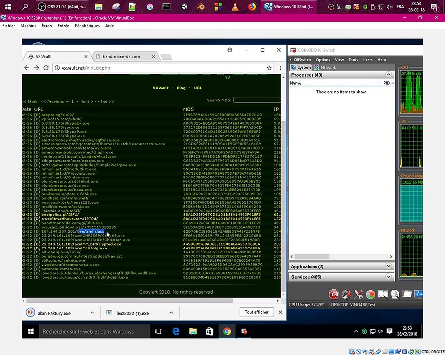445x355 pixels.
Task: Open the Windows Store in the guest taskbar
Action: pos(210,331)
